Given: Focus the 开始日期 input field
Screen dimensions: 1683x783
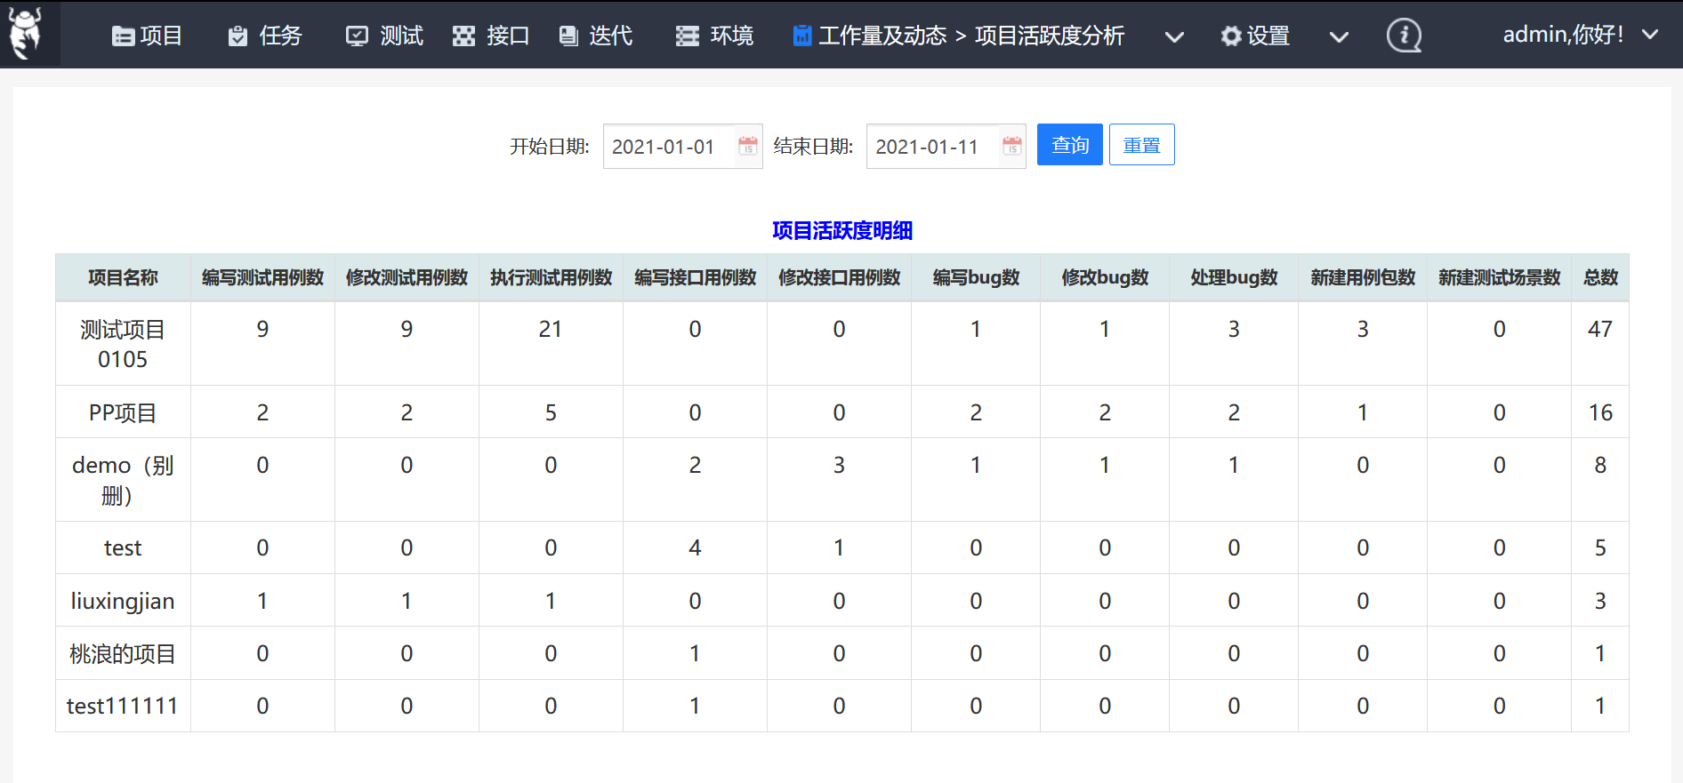Looking at the screenshot, I should click(x=682, y=146).
